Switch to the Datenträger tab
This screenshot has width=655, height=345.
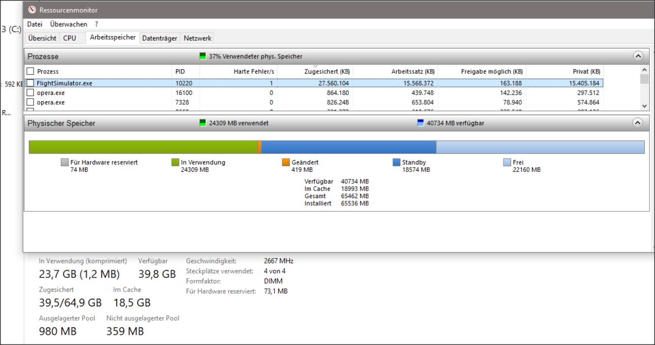[x=160, y=38]
